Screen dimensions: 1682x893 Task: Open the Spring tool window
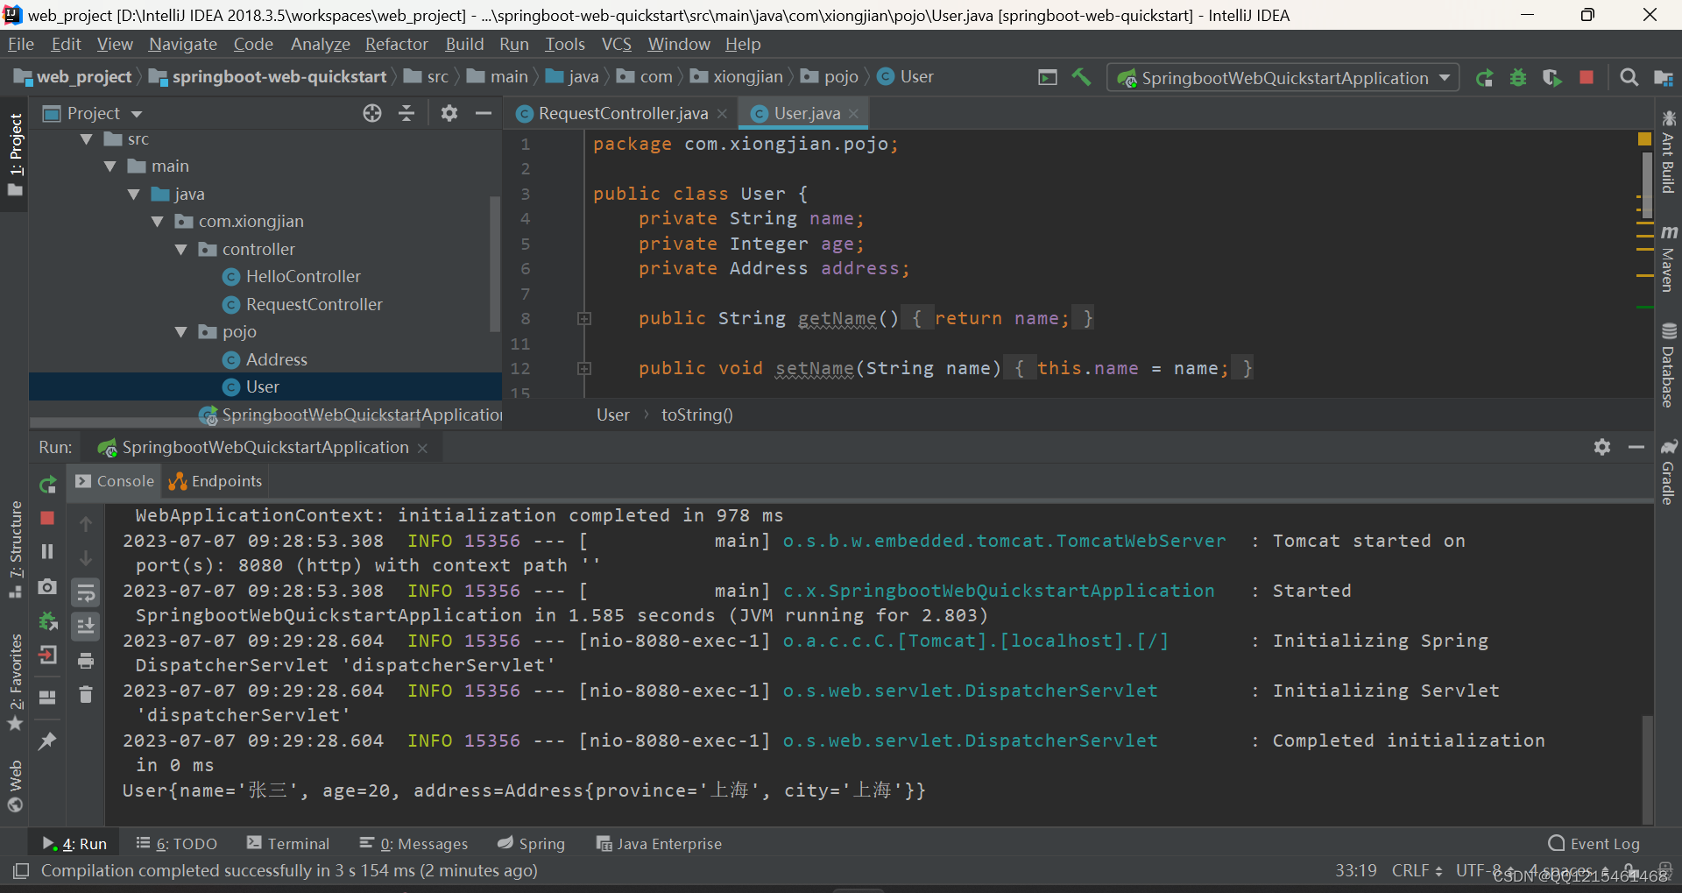[531, 843]
